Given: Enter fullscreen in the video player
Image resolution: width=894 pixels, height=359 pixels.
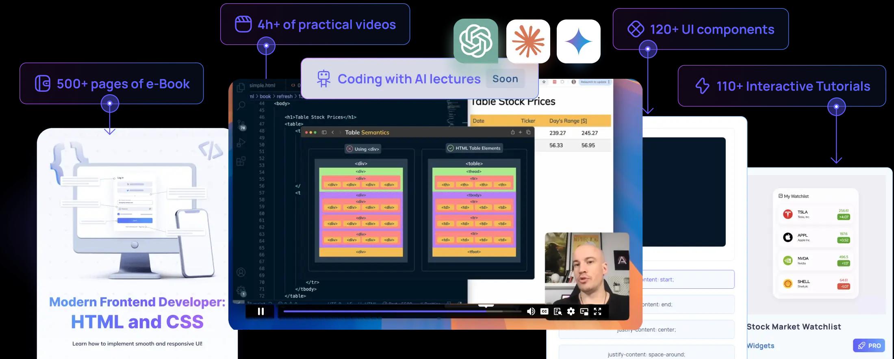Looking at the screenshot, I should click(597, 311).
